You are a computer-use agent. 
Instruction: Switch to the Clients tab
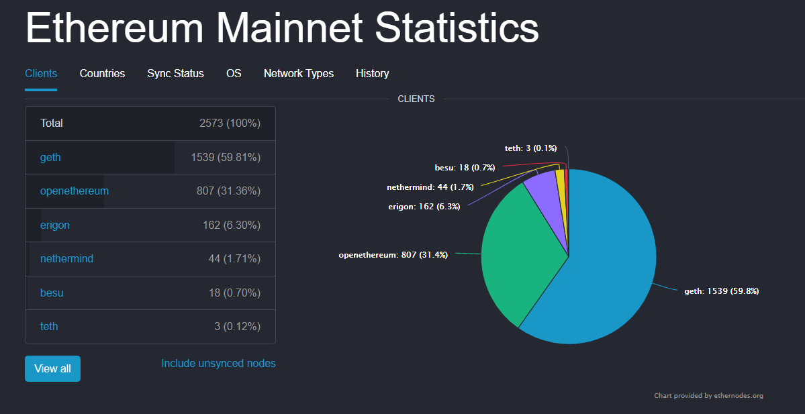point(40,73)
